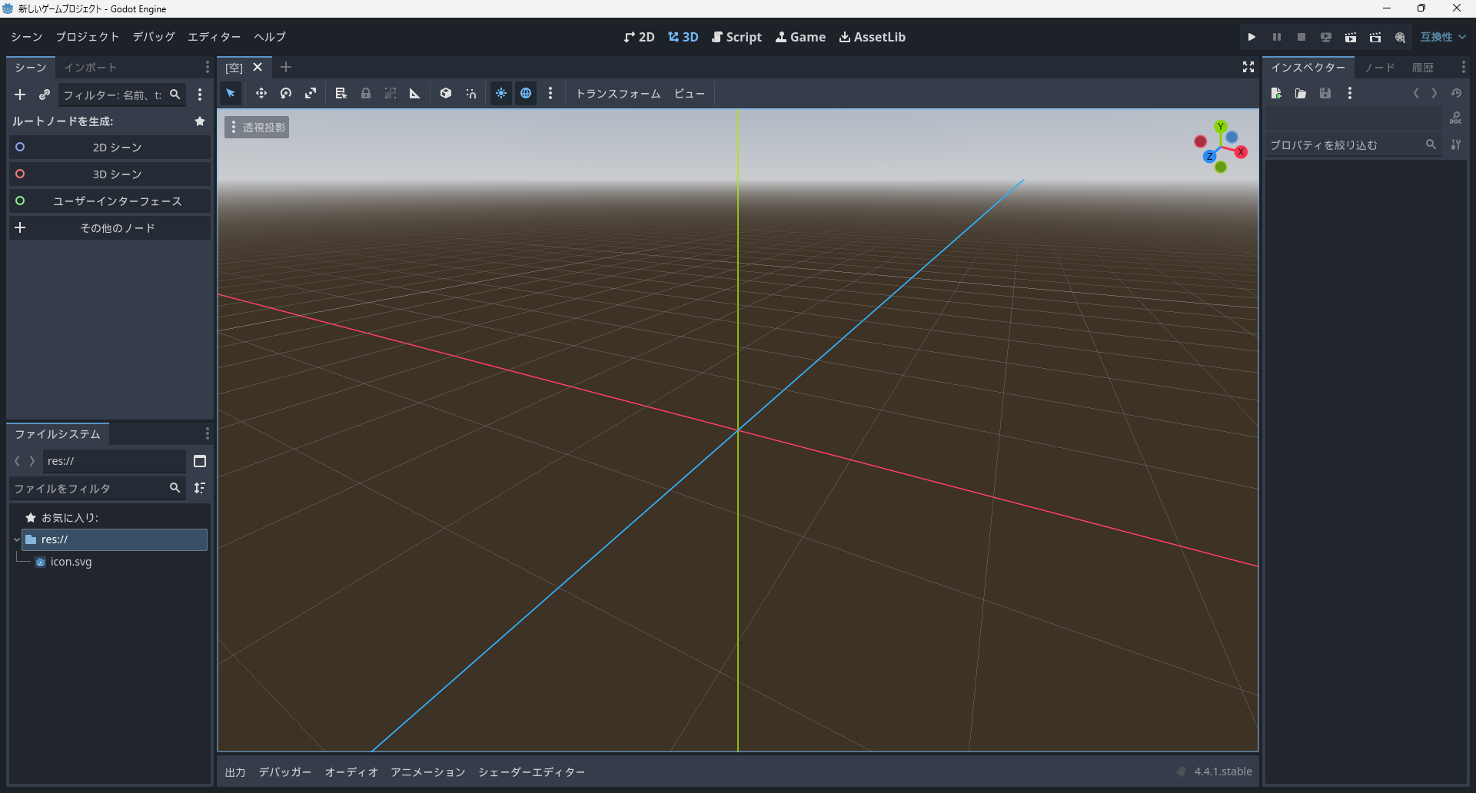
Task: Run the current scene clapper icon
Action: click(x=1350, y=37)
